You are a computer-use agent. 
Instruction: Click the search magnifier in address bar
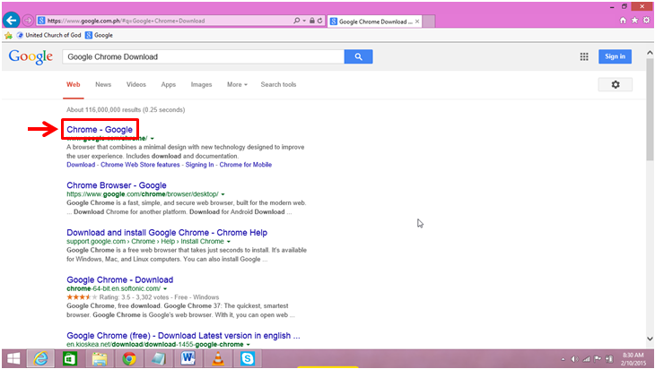coord(297,21)
